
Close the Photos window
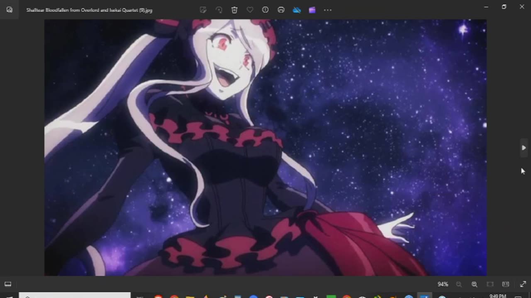coord(522,7)
